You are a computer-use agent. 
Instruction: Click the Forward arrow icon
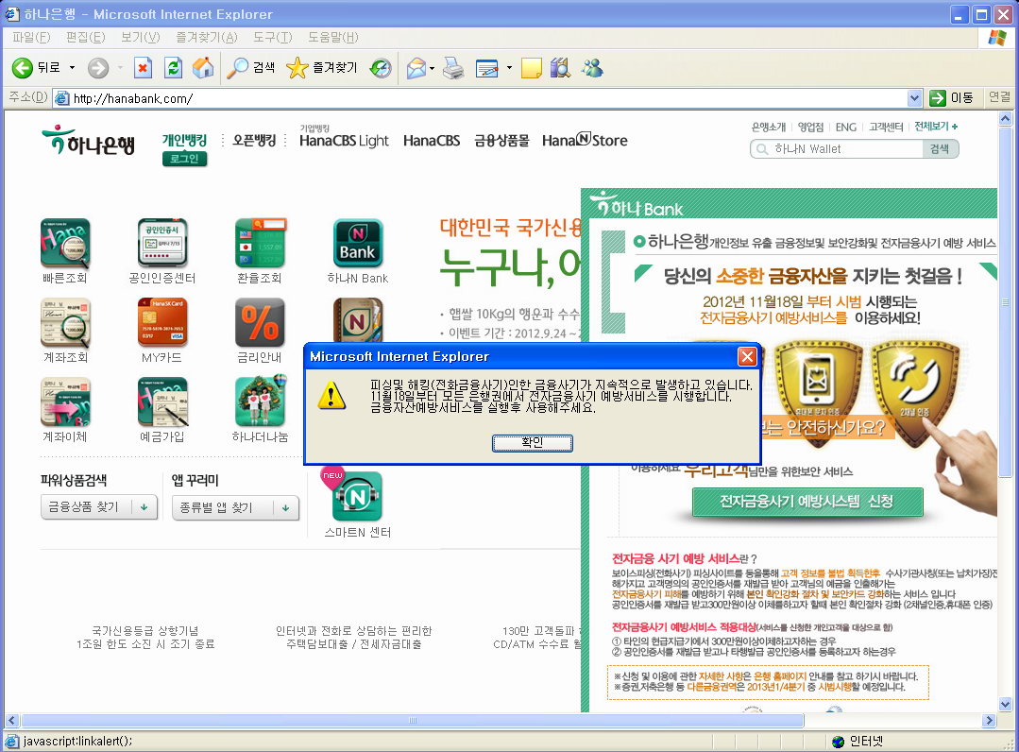pyautogui.click(x=98, y=68)
